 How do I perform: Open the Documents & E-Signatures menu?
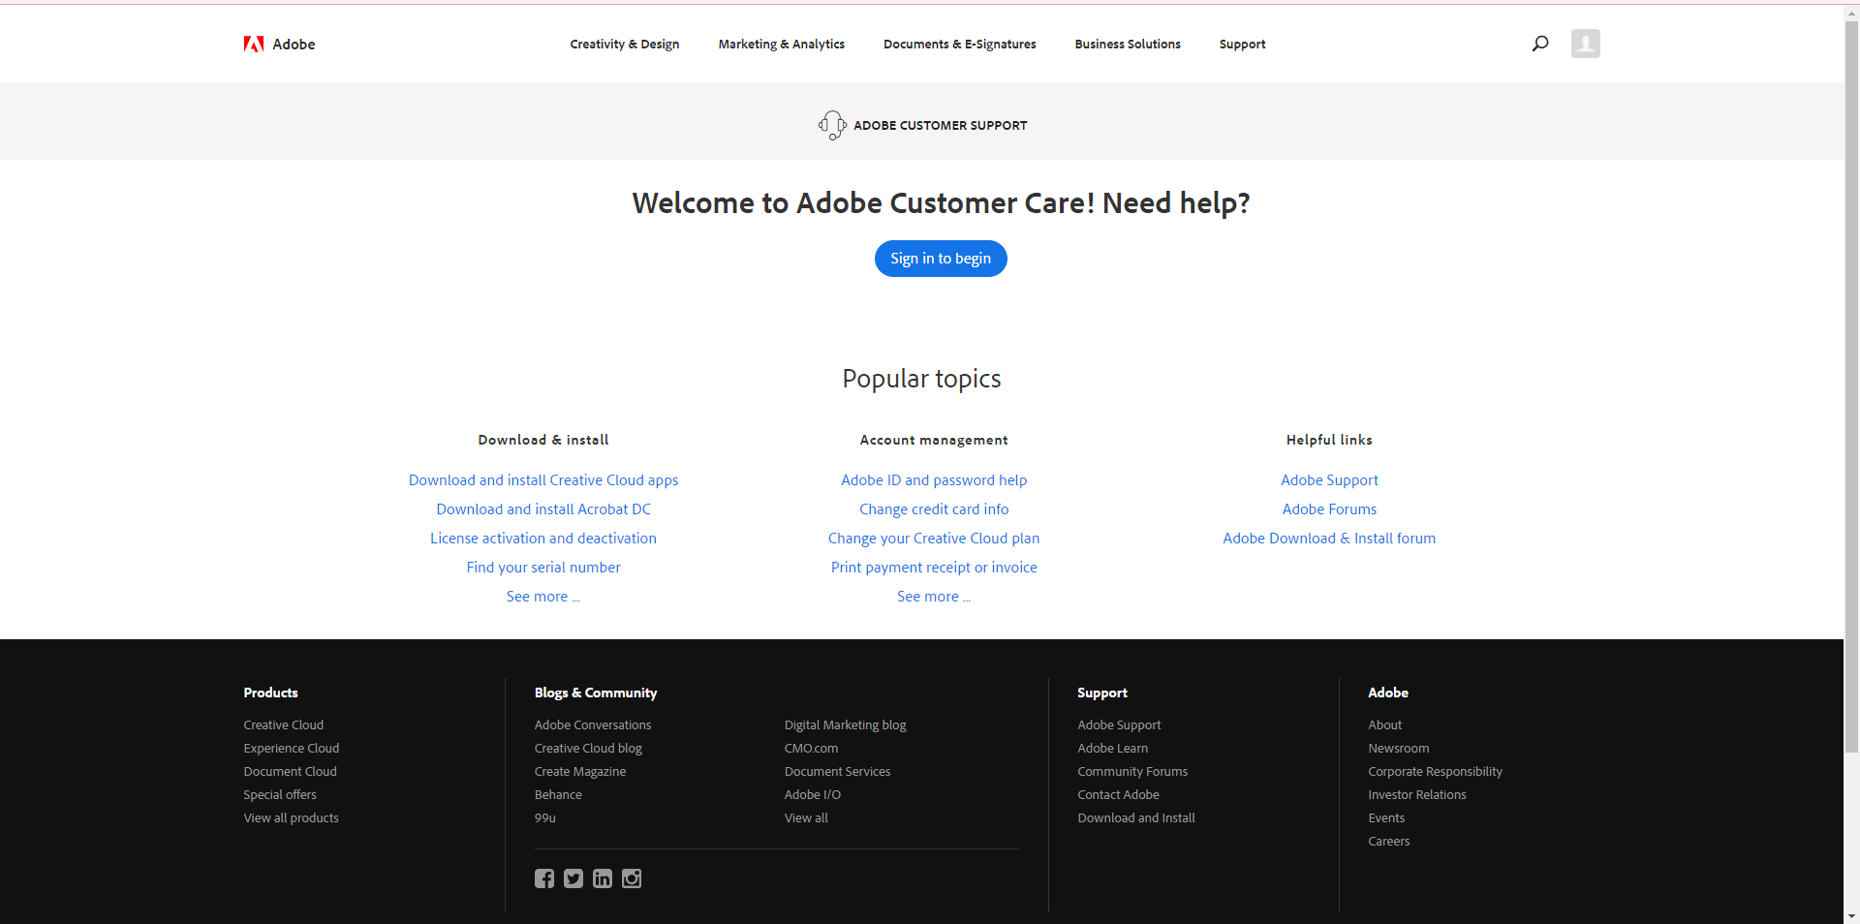(960, 44)
